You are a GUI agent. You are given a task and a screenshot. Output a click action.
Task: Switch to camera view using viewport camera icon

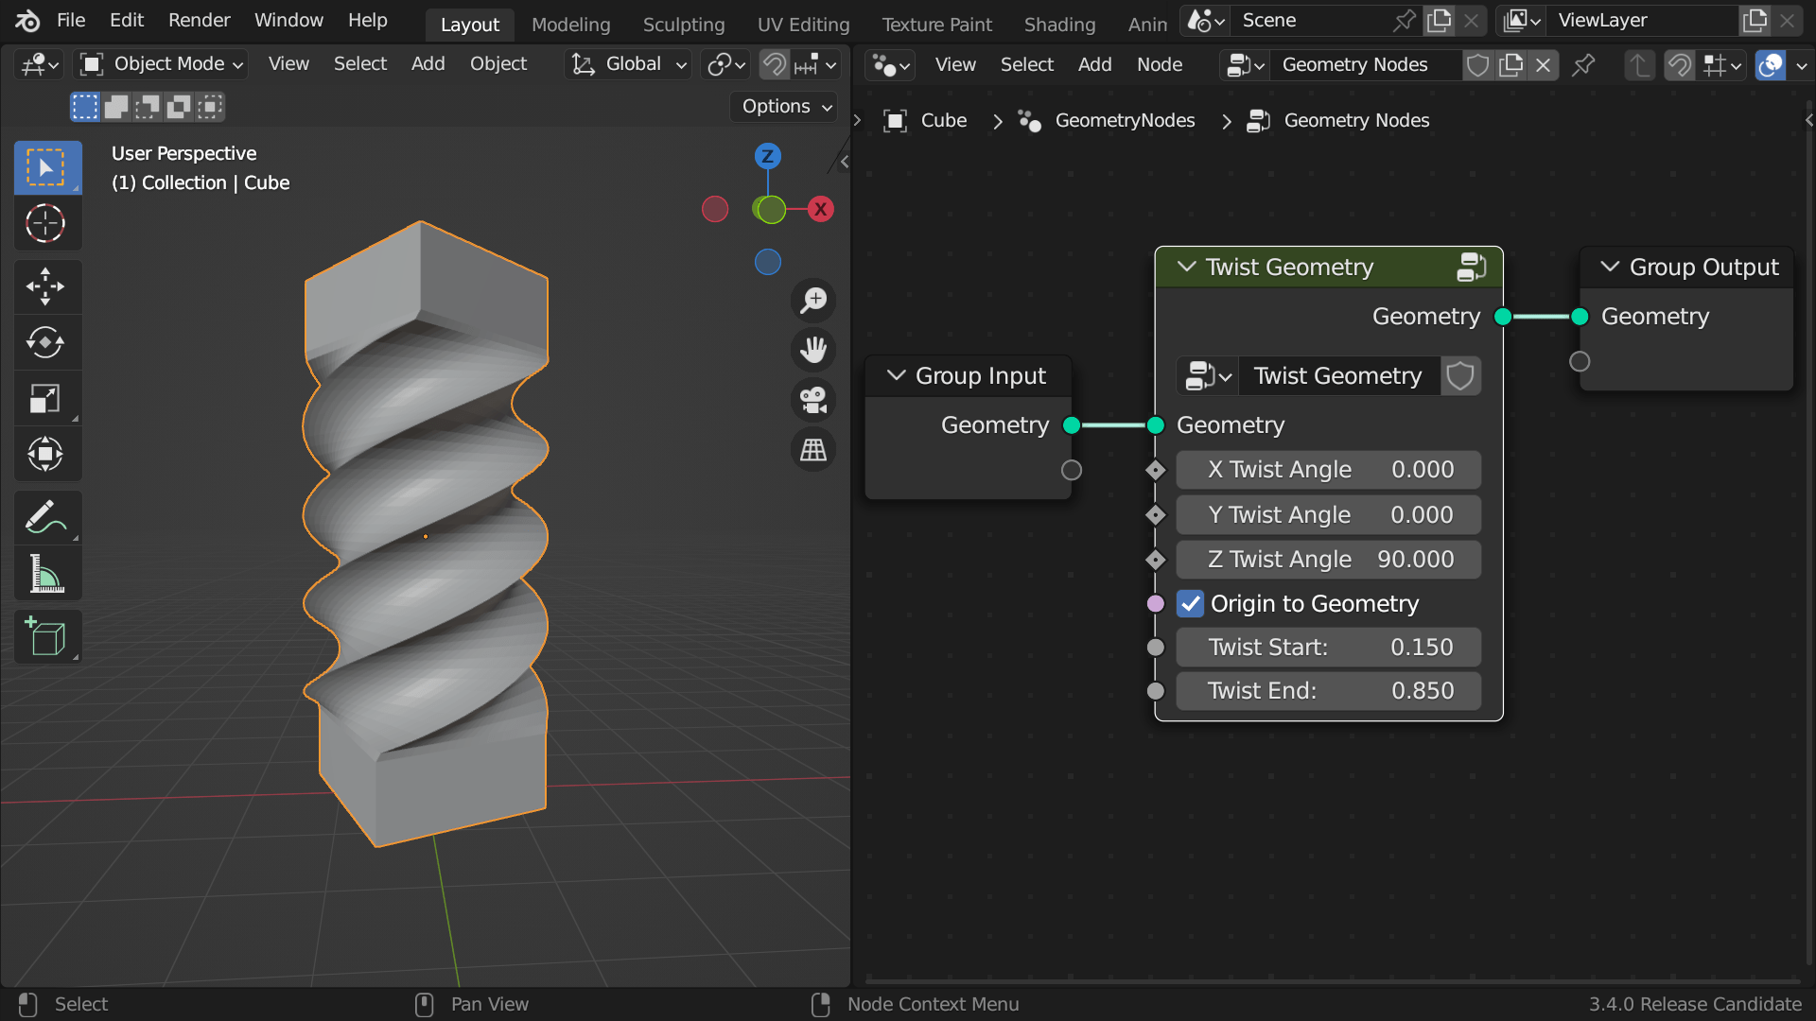point(813,400)
